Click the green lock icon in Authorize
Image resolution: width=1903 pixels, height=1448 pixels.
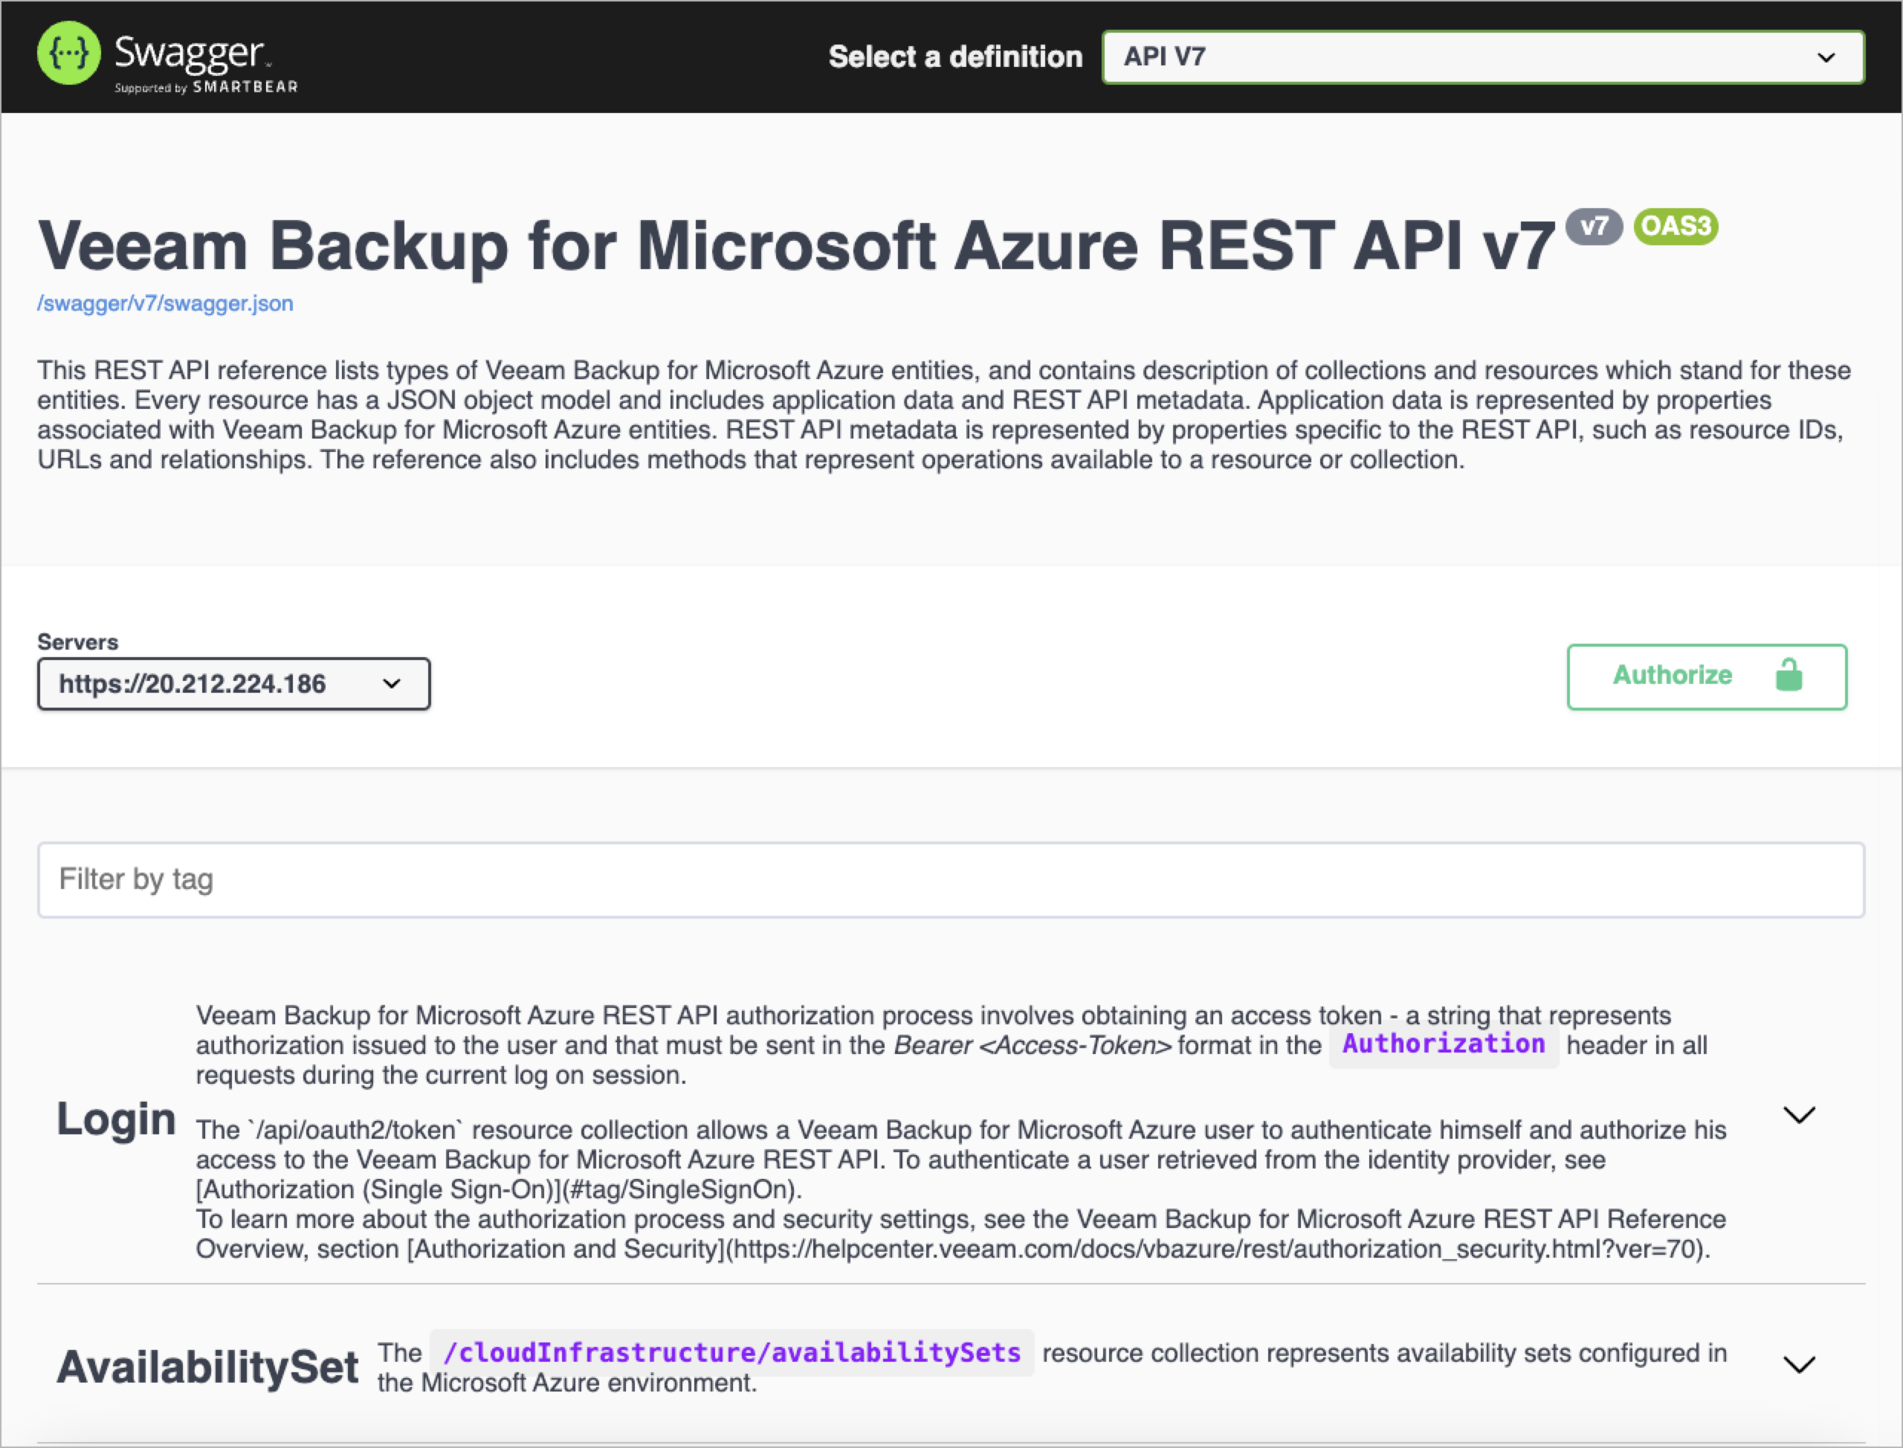click(1789, 675)
